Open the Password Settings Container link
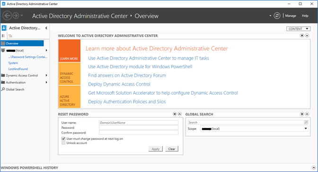318x172 pixels. click(x=28, y=57)
